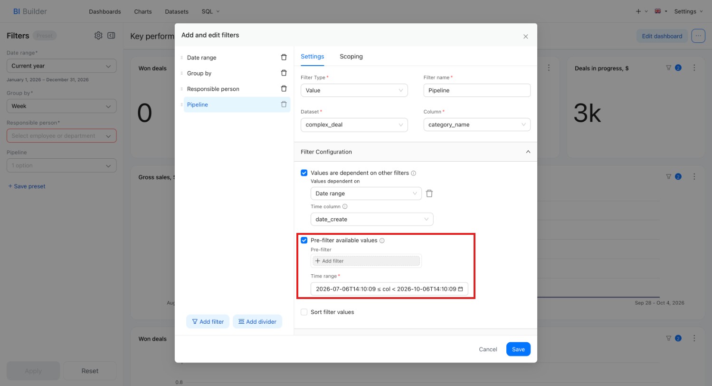The width and height of the screenshot is (712, 386).
Task: Open the Datasets menu item
Action: (177, 11)
